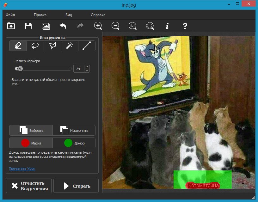Click the zoom in magnifier icon
The width and height of the screenshot is (258, 202).
[98, 26]
